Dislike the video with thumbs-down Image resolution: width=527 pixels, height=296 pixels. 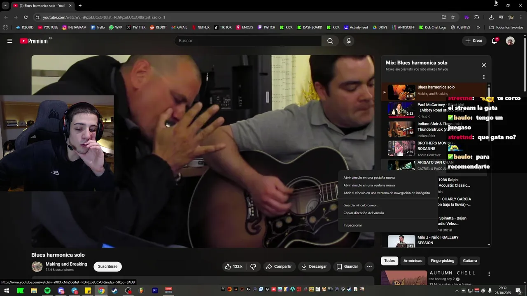point(253,266)
